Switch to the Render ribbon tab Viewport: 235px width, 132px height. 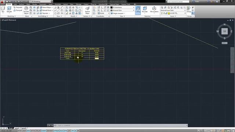coord(35,4)
